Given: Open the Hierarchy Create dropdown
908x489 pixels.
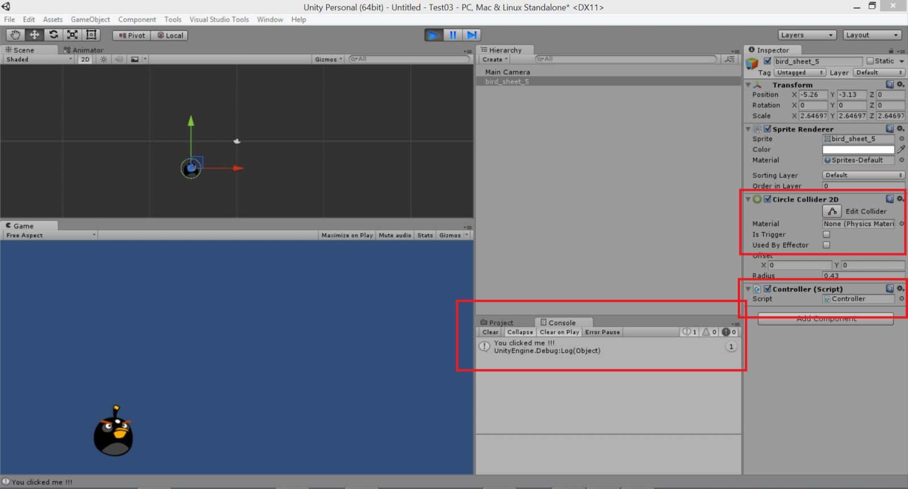Looking at the screenshot, I should point(495,59).
